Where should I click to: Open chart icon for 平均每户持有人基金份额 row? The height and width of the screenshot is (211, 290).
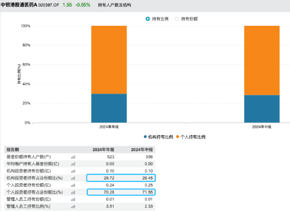73,164
